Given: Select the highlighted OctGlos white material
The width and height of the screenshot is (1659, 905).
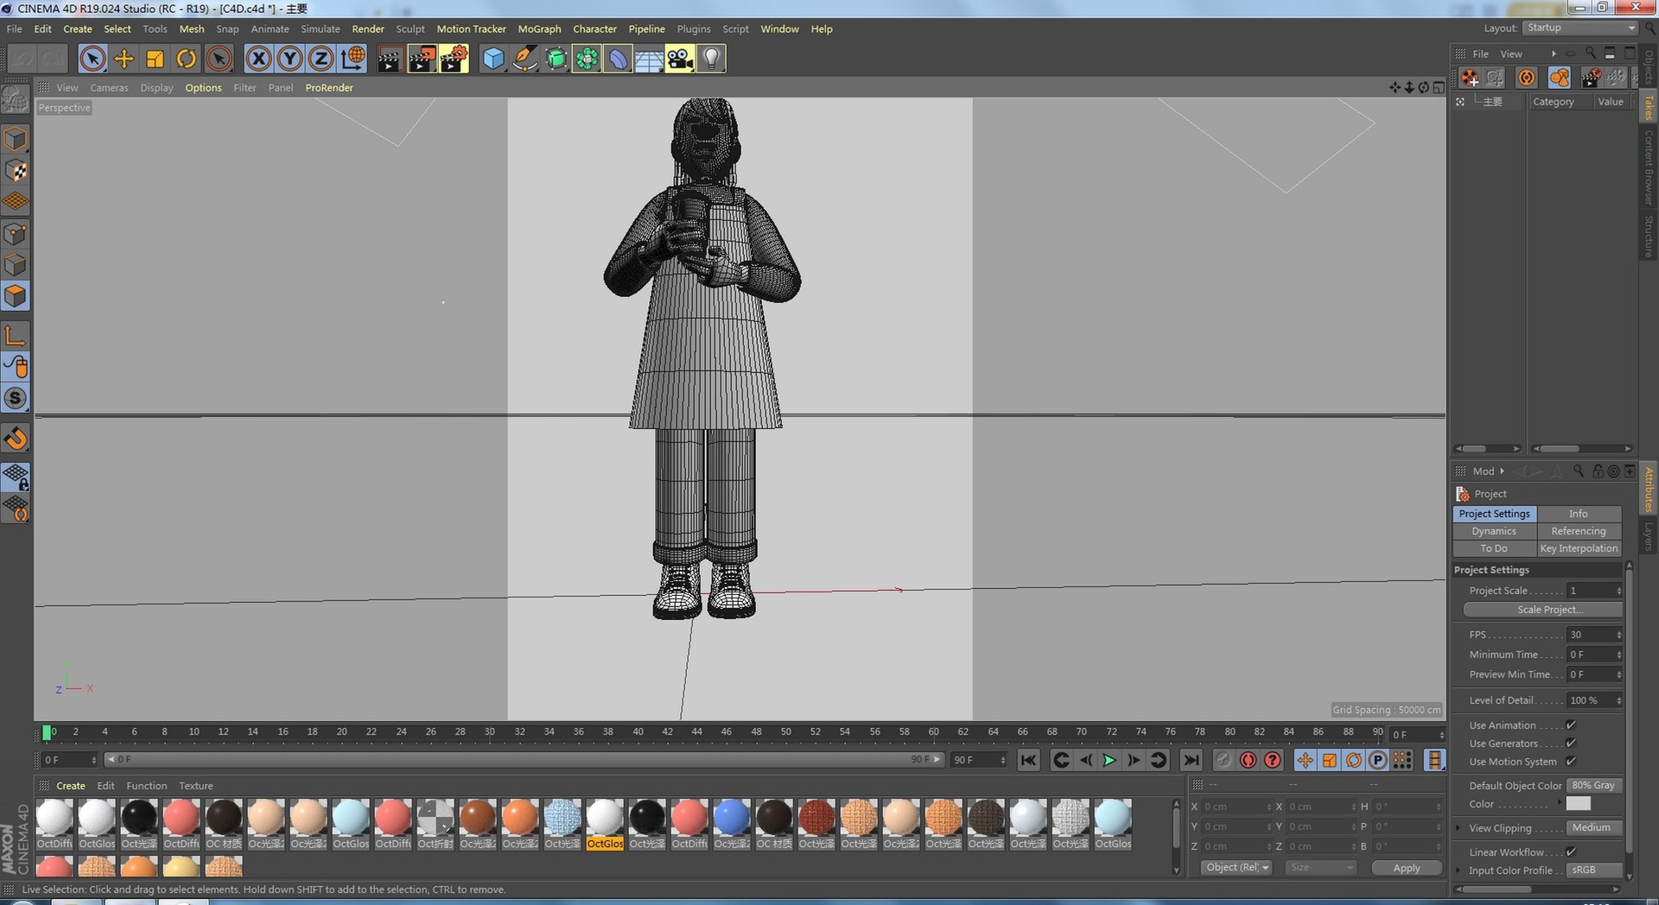Looking at the screenshot, I should 605,825.
